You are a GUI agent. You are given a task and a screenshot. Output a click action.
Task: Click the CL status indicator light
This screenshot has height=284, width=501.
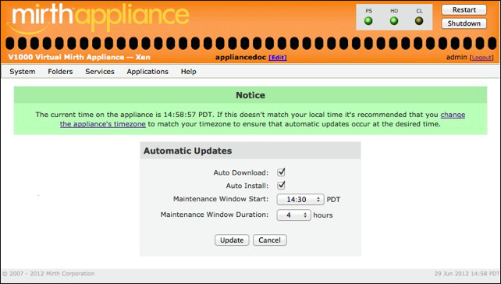click(x=419, y=21)
